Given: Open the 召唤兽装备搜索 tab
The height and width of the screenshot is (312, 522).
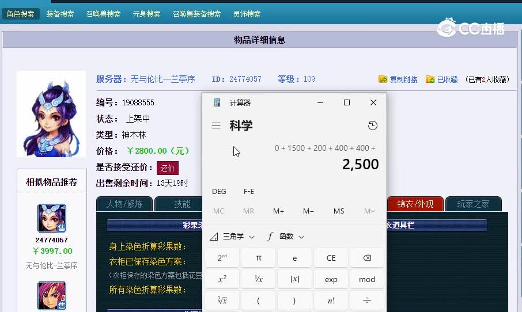Looking at the screenshot, I should tap(196, 14).
